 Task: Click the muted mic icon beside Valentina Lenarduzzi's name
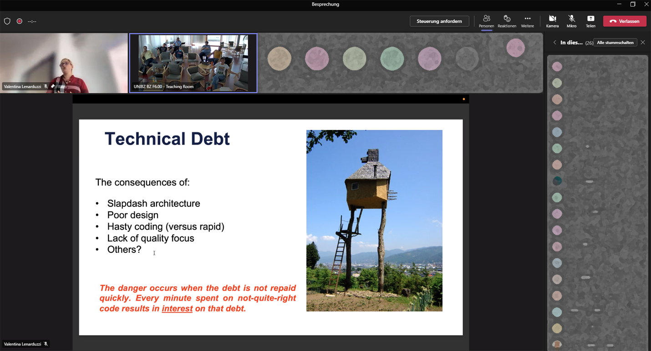[46, 86]
